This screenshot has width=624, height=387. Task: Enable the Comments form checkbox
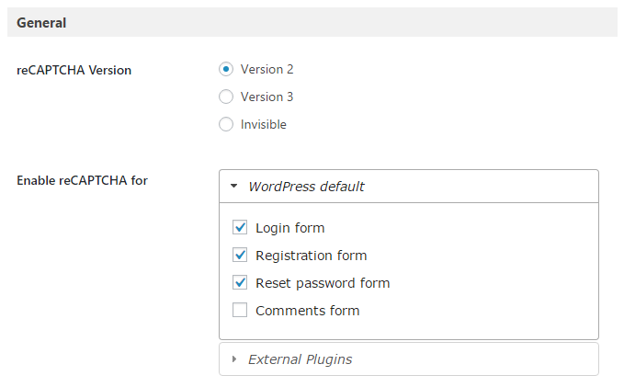point(240,310)
